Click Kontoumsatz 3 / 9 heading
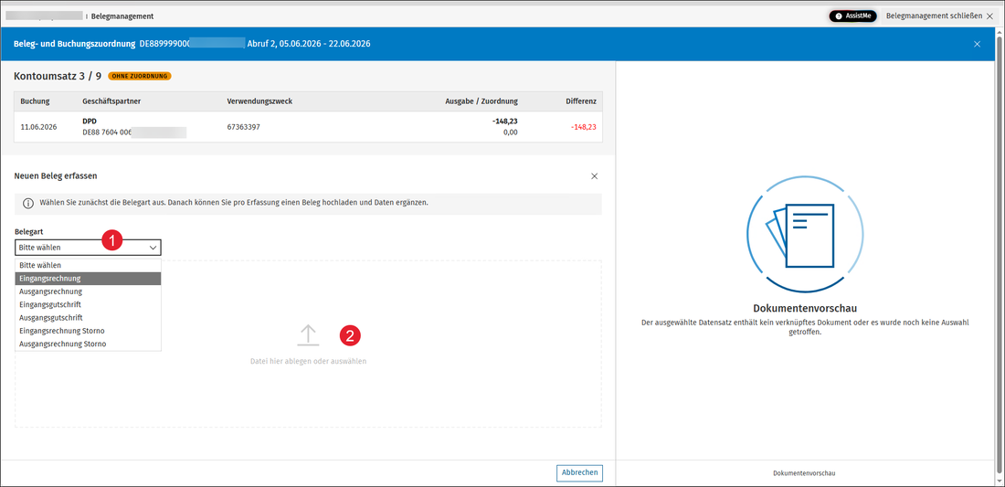The image size is (1005, 487). click(58, 76)
